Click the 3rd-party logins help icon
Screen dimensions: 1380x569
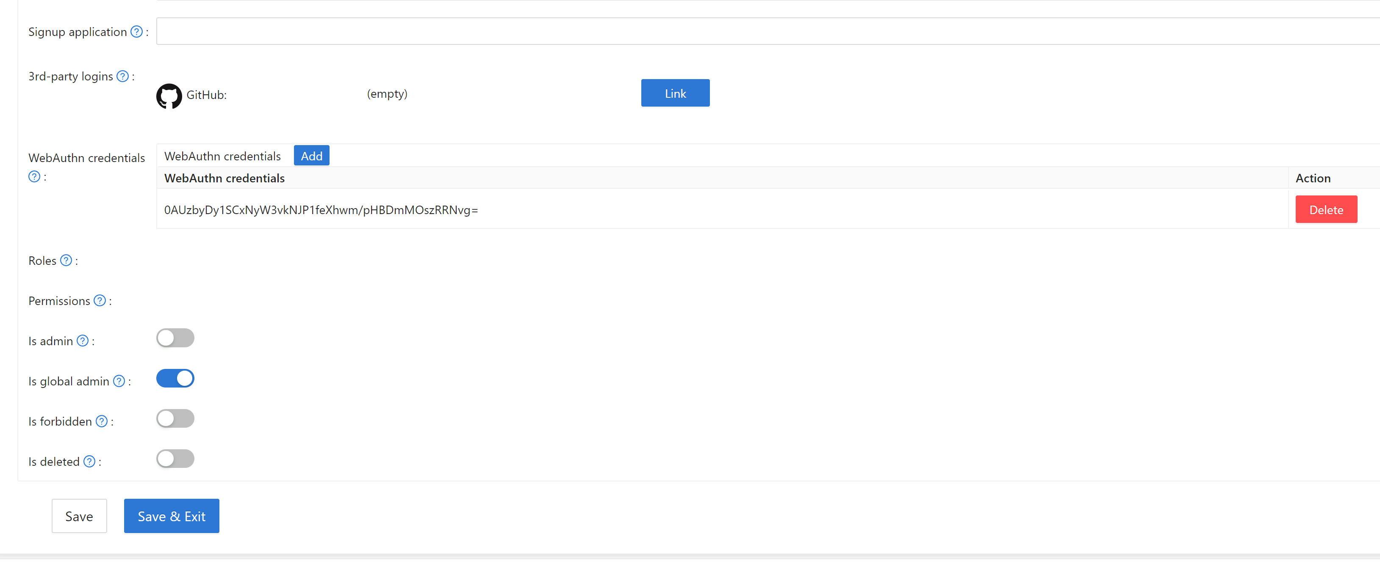click(123, 76)
